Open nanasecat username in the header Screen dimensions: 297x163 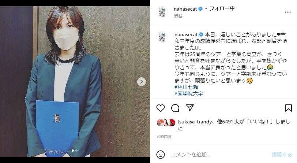point(185,9)
